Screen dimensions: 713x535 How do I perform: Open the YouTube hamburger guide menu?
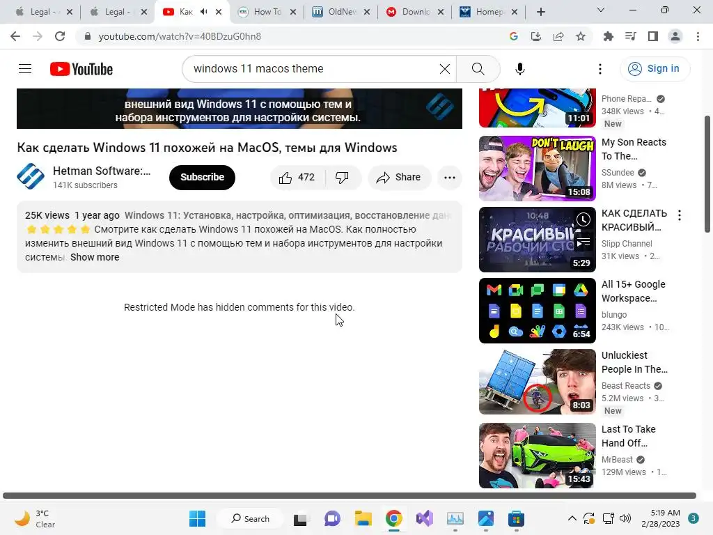click(x=25, y=69)
